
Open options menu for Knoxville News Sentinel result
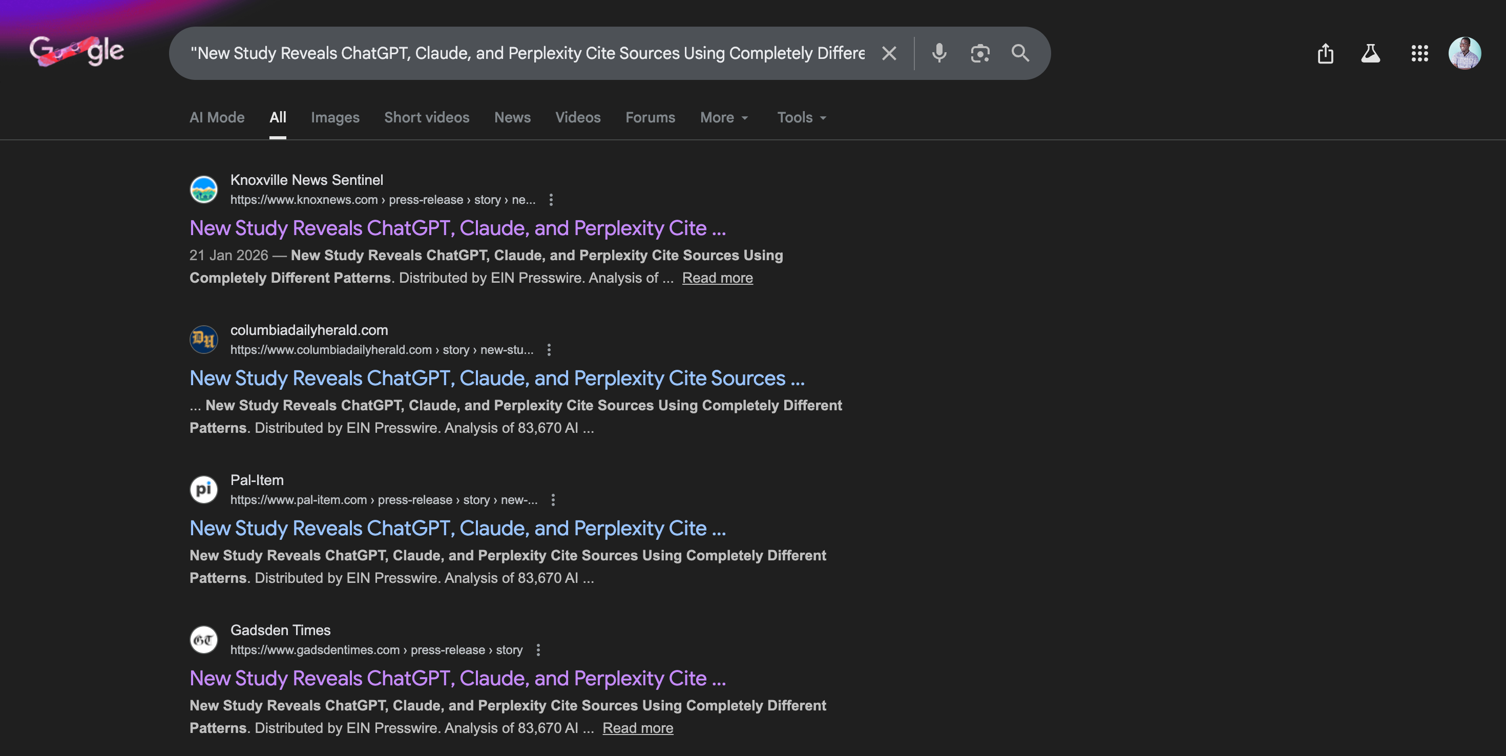(551, 200)
